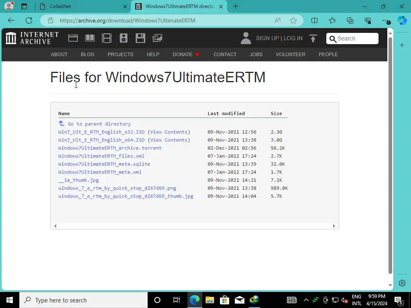Open the PROJECTS menu item
Screen dimensions: 411x308
pos(120,55)
